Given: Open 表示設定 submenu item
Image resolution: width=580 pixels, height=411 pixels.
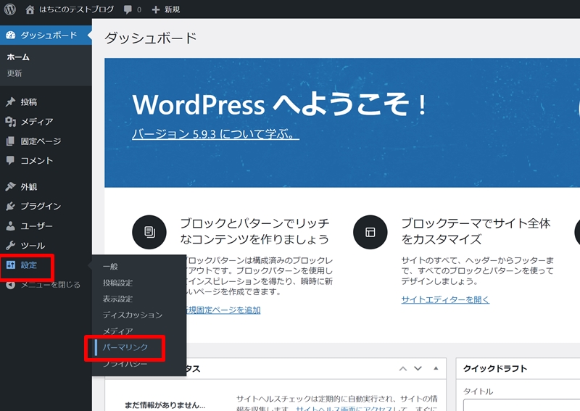Looking at the screenshot, I should point(117,299).
